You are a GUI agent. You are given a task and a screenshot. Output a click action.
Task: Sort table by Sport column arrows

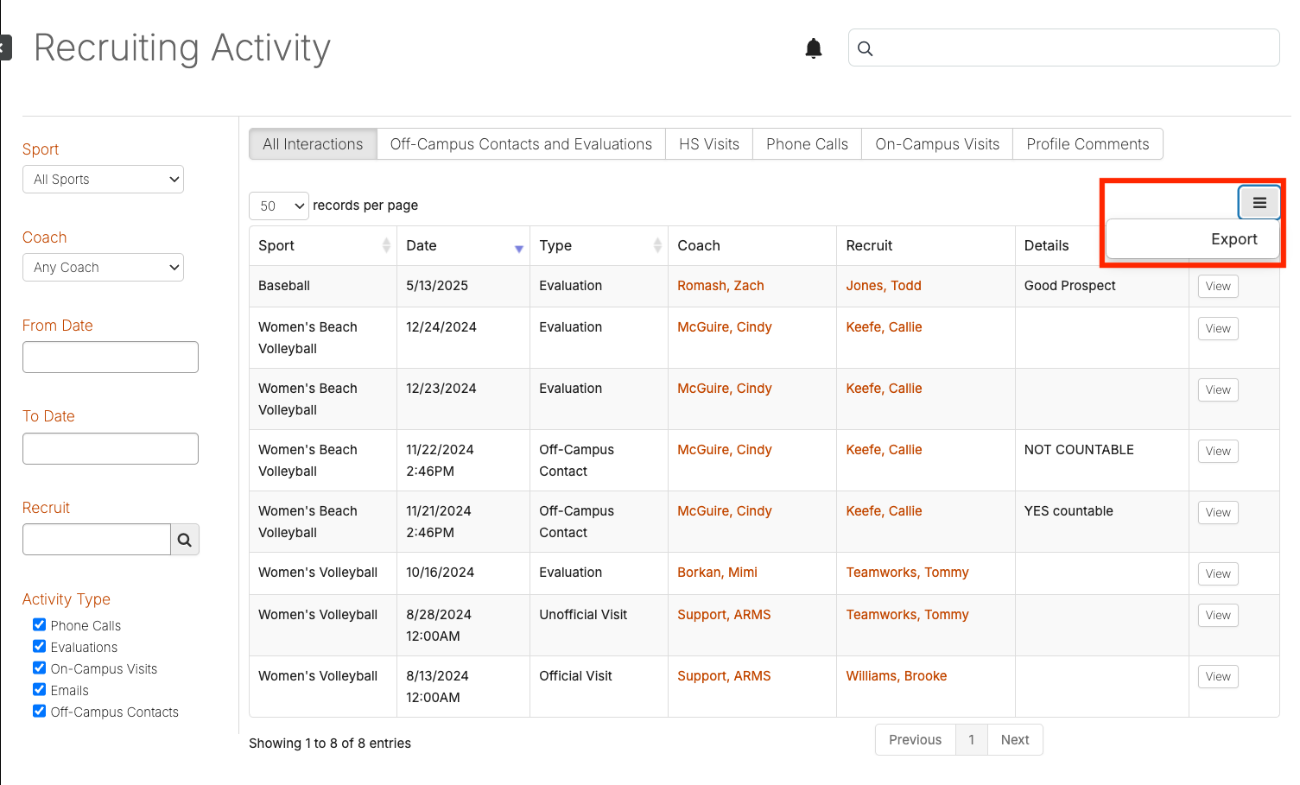pos(386,245)
